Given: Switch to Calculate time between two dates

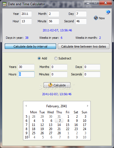Looking at the screenshot, I should [84, 46].
